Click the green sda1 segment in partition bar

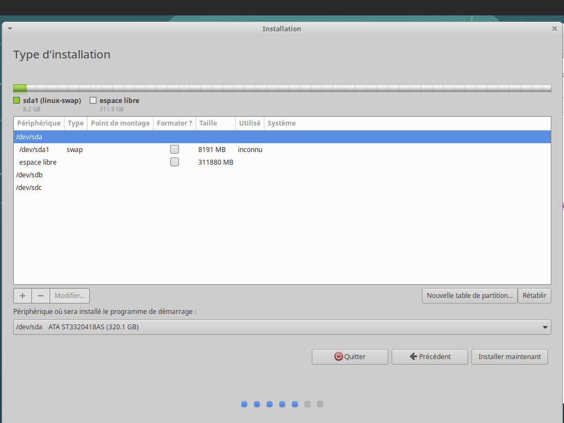point(20,88)
